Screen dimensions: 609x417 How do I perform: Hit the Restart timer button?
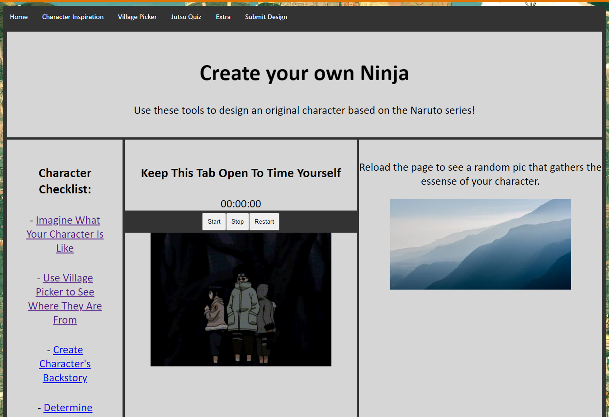264,221
